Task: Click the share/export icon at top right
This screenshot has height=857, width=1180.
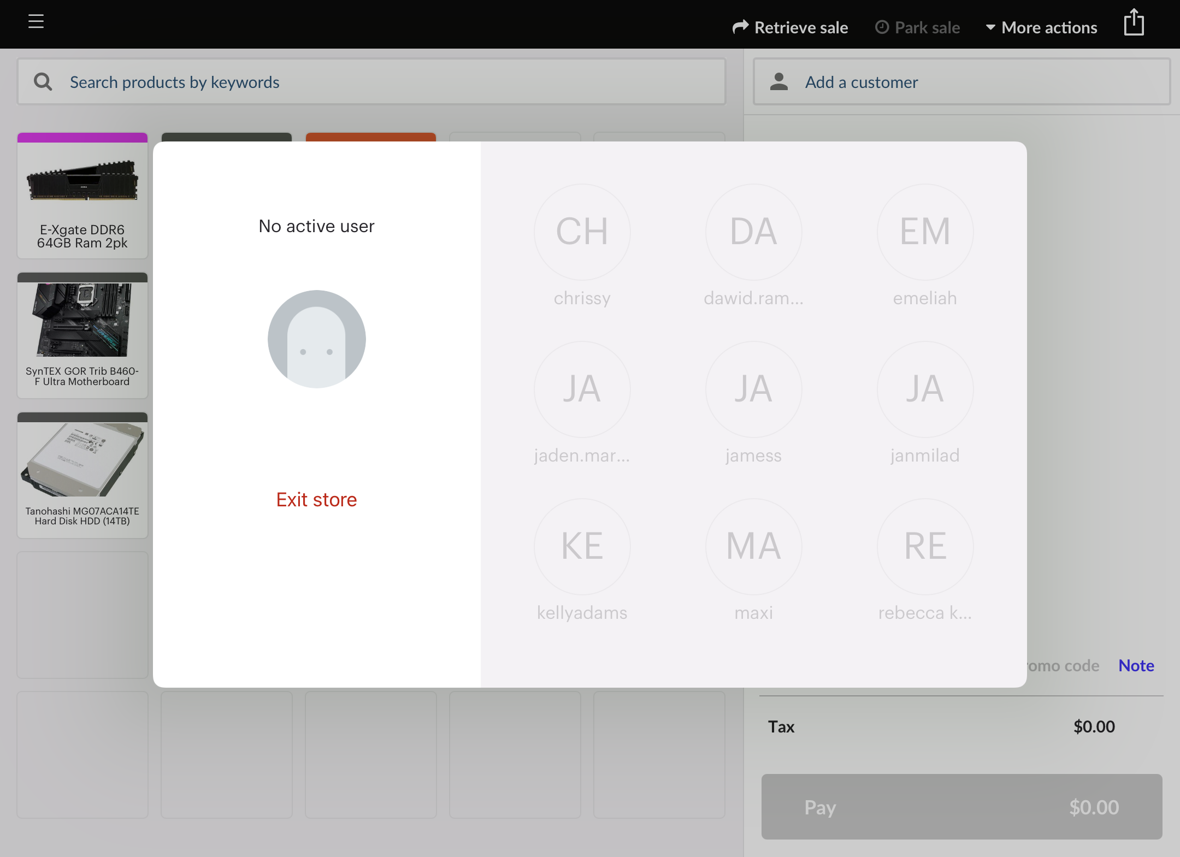Action: coord(1134,23)
